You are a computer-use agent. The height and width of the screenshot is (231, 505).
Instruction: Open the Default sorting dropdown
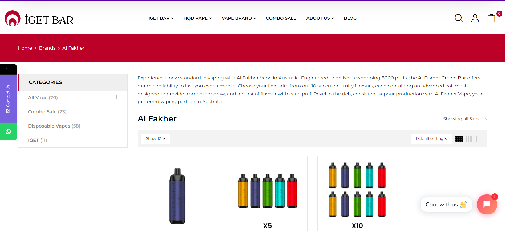coord(431,139)
